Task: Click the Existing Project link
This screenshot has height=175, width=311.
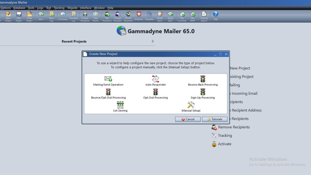Action: pyautogui.click(x=242, y=76)
